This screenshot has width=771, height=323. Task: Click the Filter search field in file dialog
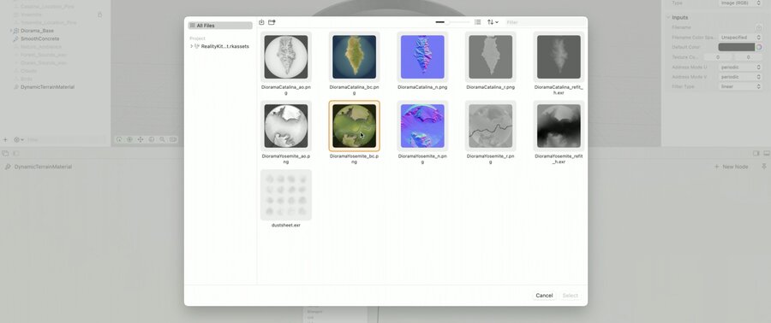pyautogui.click(x=545, y=22)
